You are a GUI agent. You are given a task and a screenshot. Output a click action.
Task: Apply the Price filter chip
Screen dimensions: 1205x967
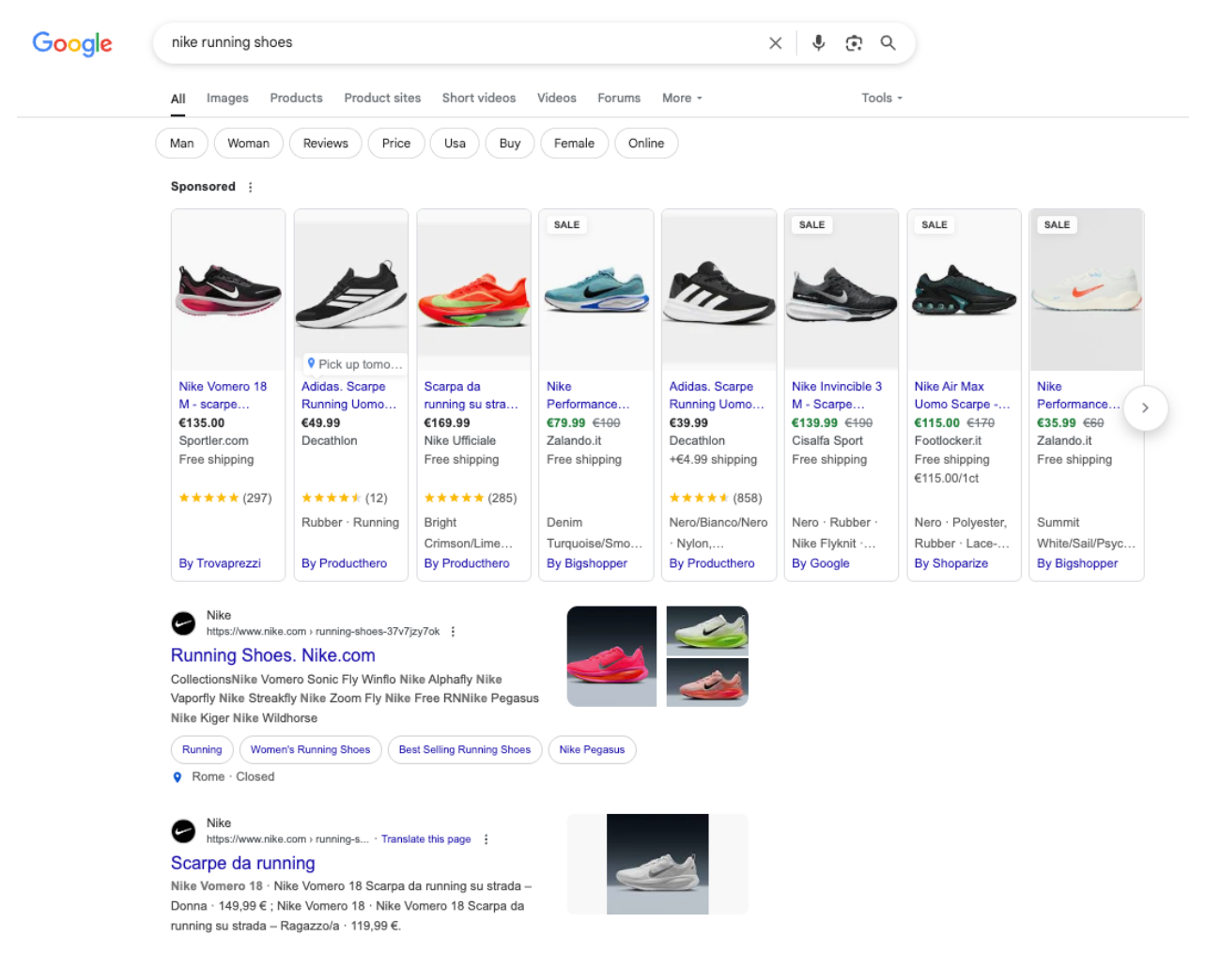tap(396, 144)
